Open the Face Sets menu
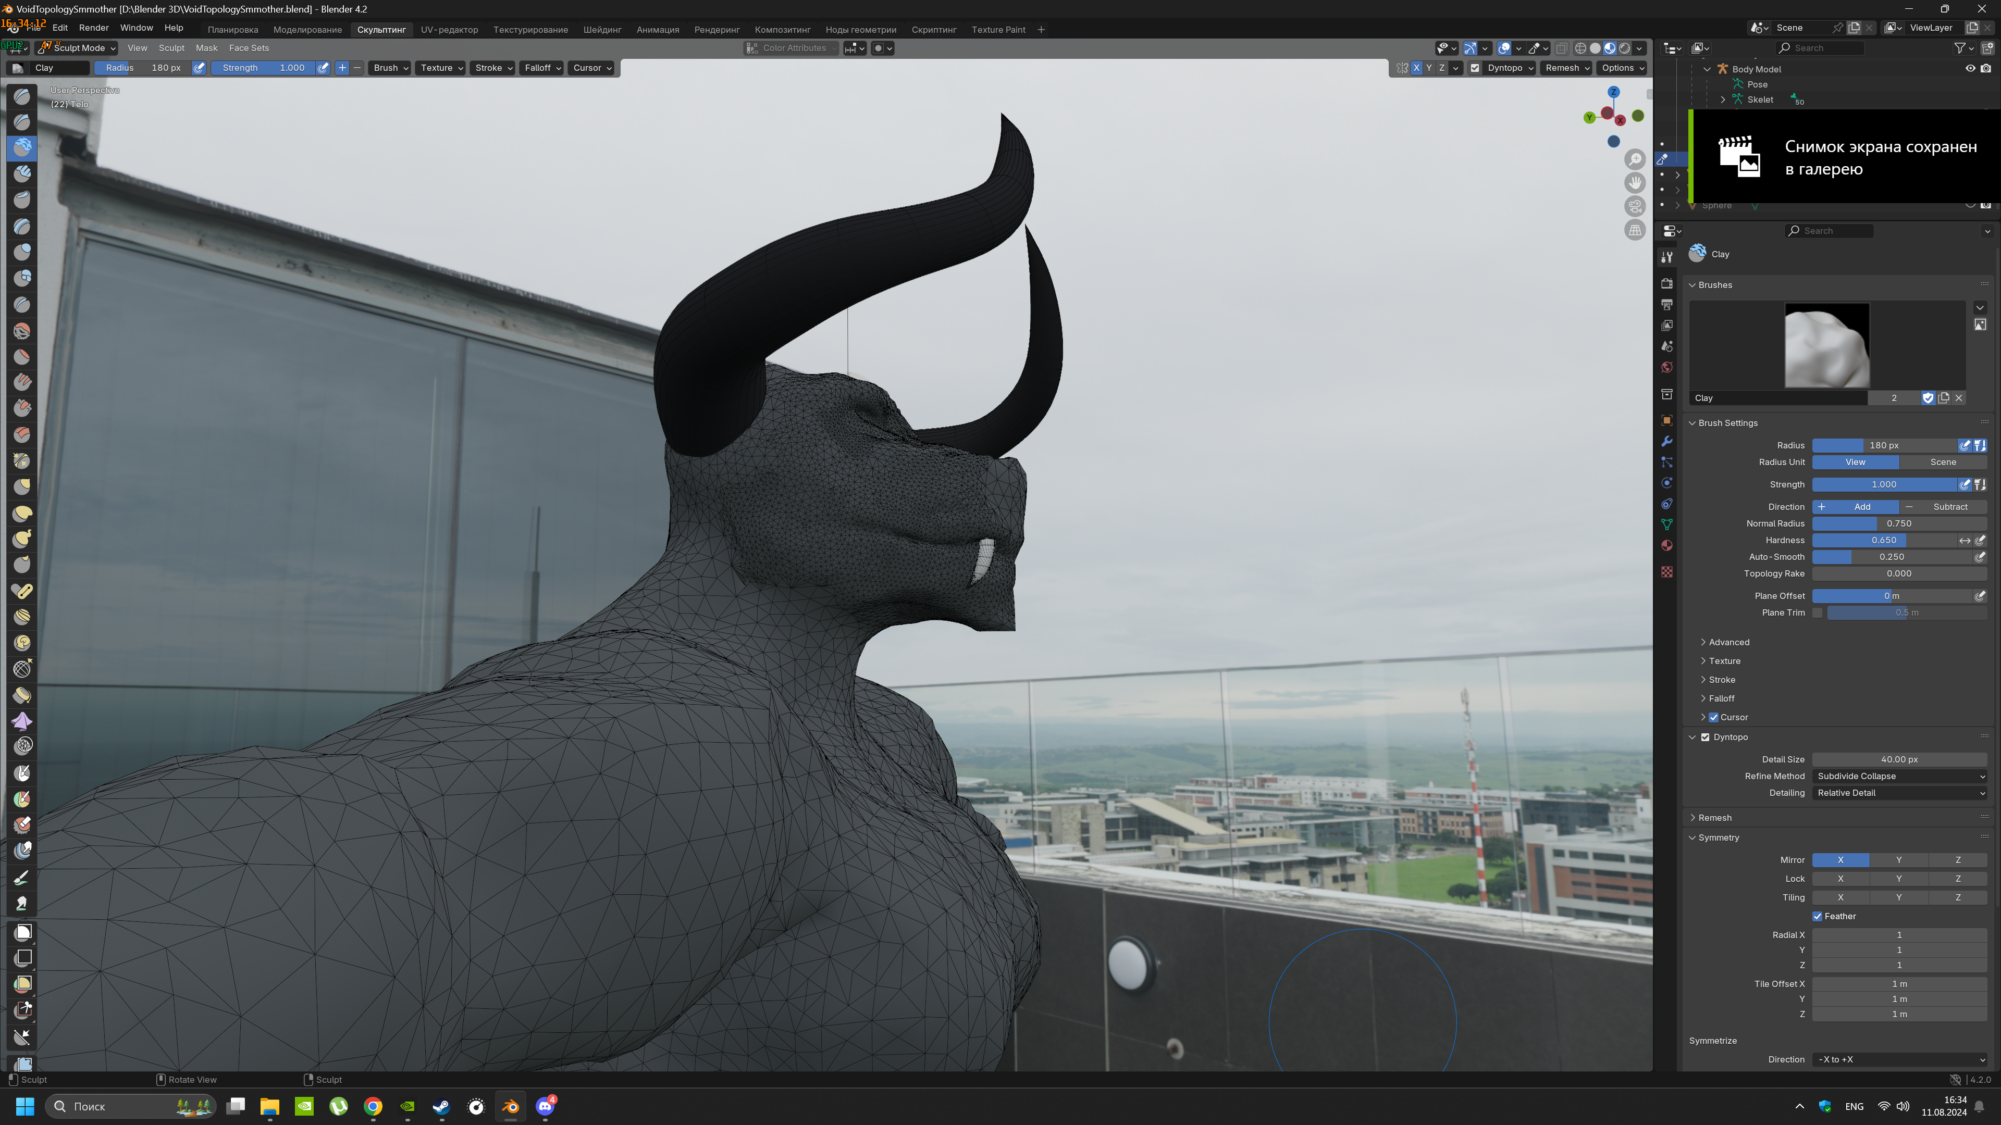 click(249, 48)
